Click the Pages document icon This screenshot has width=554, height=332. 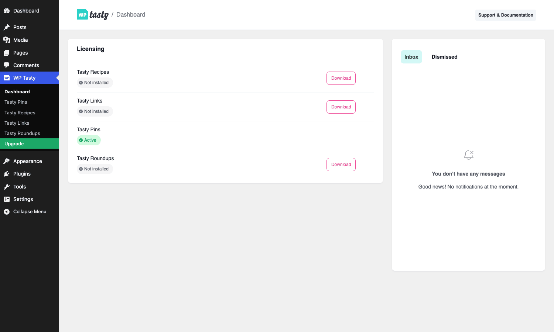pyautogui.click(x=7, y=53)
